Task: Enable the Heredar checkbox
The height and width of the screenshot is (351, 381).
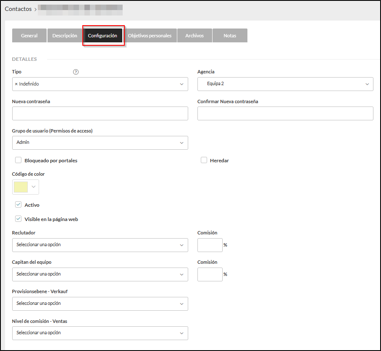Action: click(x=204, y=160)
